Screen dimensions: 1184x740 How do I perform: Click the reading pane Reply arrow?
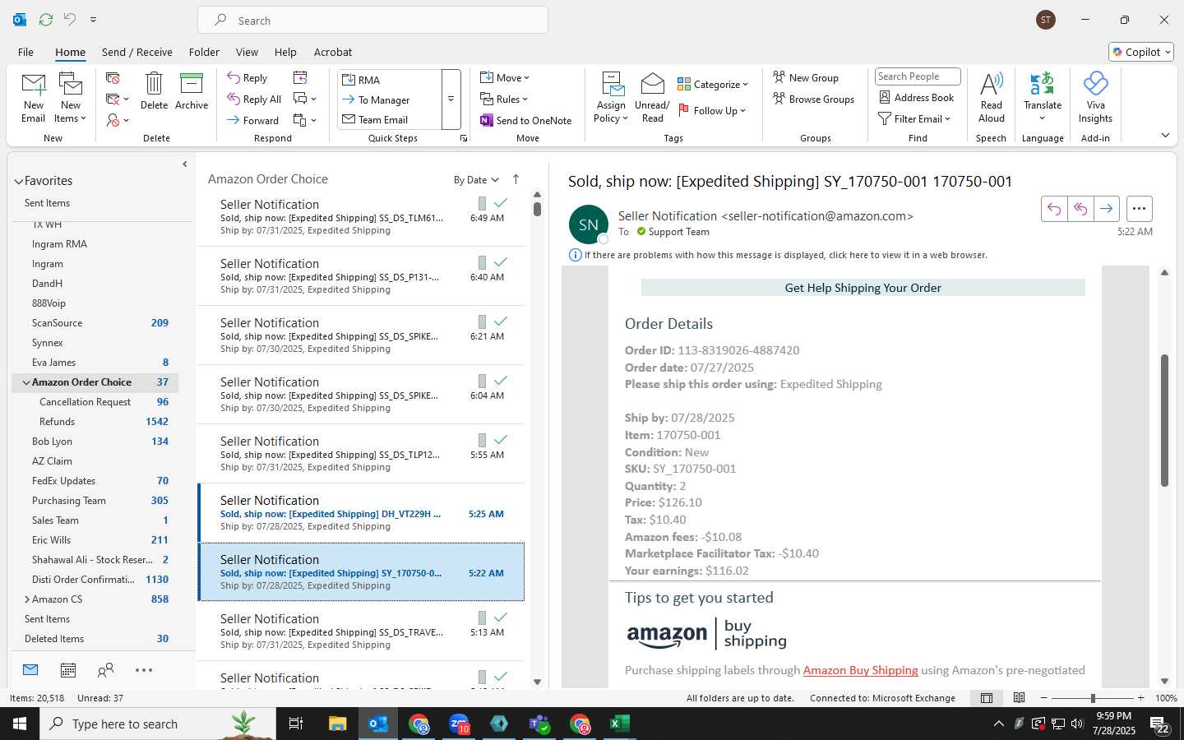tap(1054, 209)
